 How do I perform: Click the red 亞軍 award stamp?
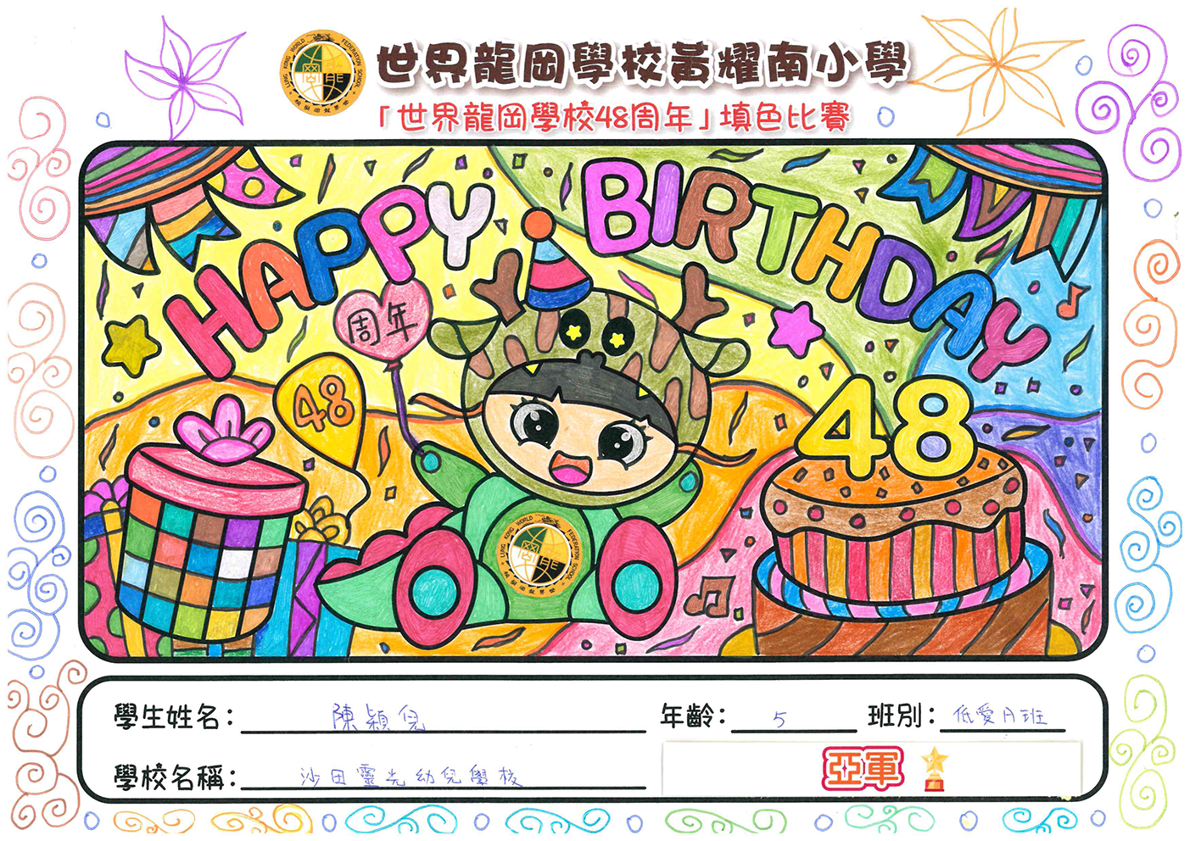click(x=863, y=768)
